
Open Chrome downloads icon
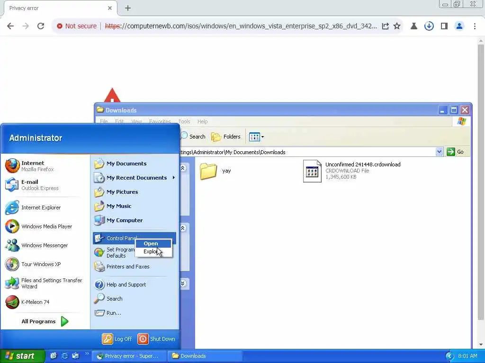429,26
